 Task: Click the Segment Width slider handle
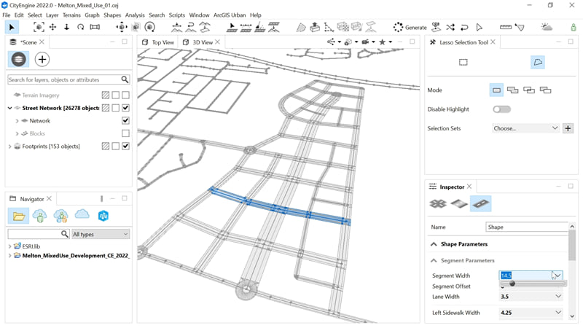point(512,284)
